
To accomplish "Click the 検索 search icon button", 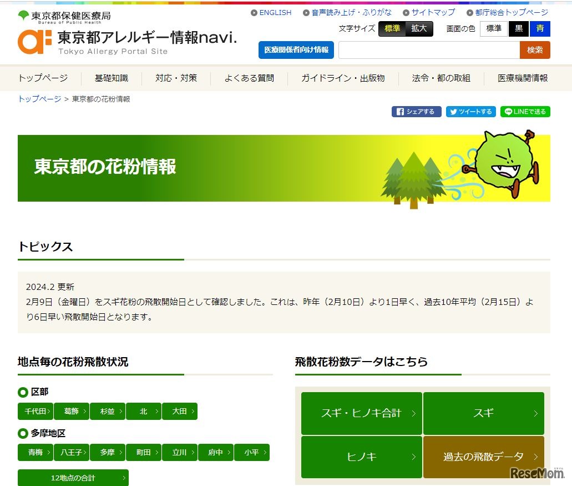I will point(534,50).
